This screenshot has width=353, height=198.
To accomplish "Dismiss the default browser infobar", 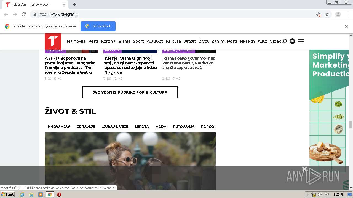I will [346, 26].
